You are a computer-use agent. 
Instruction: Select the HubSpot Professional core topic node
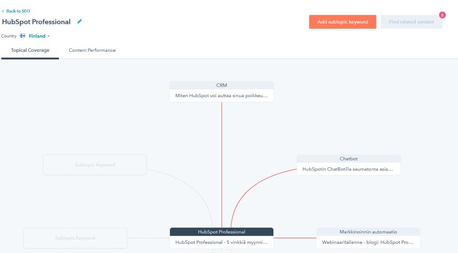(x=221, y=232)
